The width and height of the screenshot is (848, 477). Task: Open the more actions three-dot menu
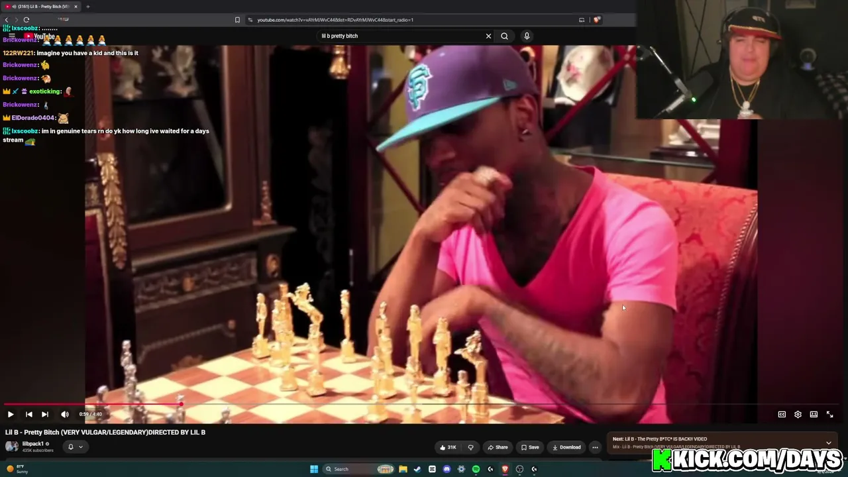595,447
